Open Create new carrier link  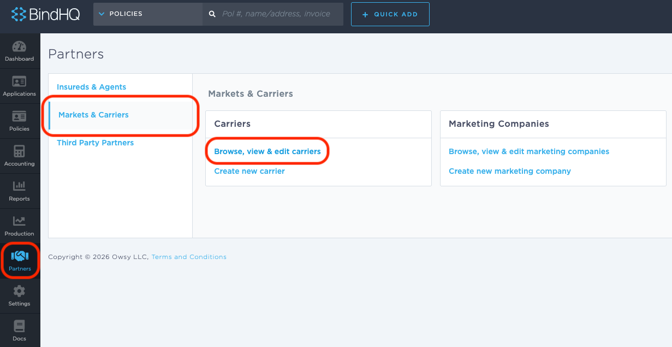[x=249, y=171]
